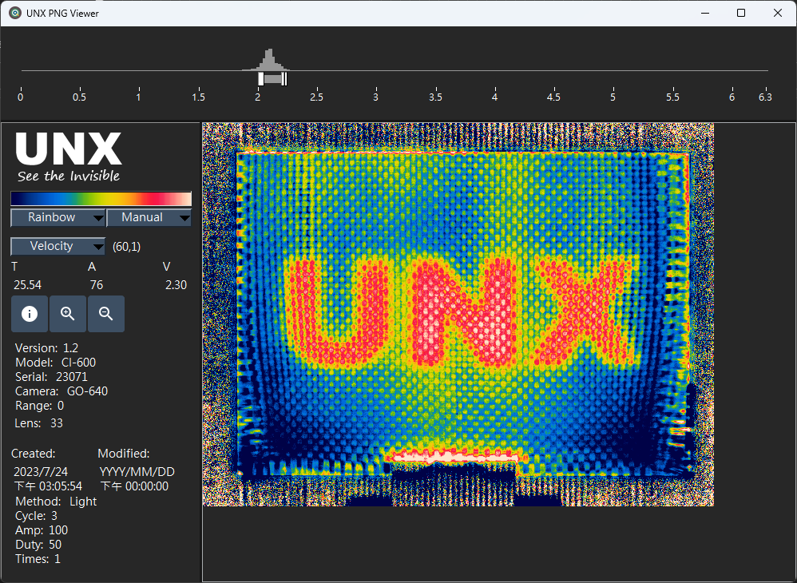Click the Camera: GO-640 text
Image resolution: width=797 pixels, height=583 pixels.
[x=61, y=391]
